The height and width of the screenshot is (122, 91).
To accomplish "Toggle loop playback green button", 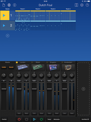I will 41,119.
